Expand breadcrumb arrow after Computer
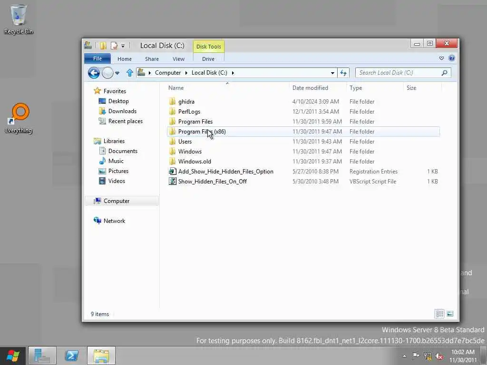This screenshot has height=365, width=487. tap(186, 73)
